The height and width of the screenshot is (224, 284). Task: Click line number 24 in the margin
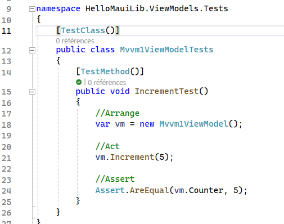click(6, 191)
